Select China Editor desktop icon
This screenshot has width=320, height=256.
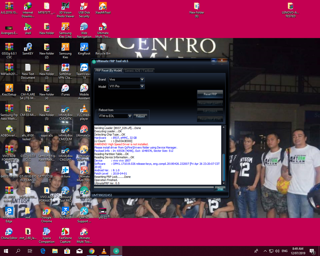pyautogui.click(x=9, y=234)
